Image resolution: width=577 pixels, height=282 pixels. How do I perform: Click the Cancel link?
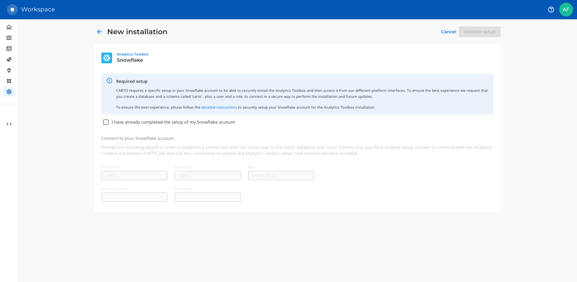[x=448, y=32]
